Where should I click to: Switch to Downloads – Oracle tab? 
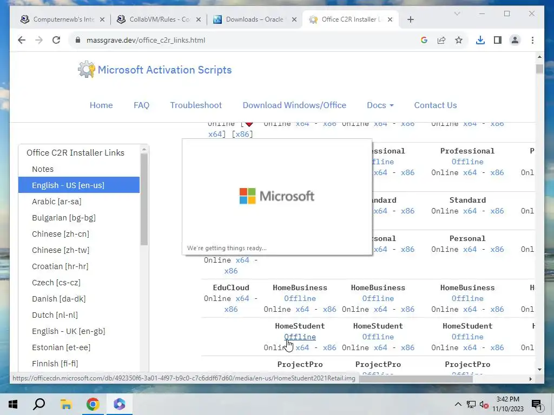click(254, 19)
